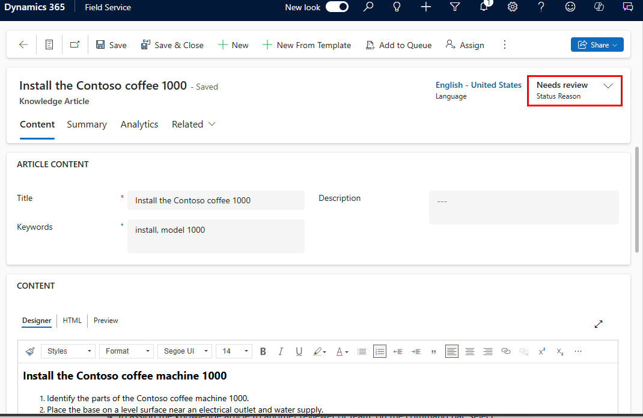Open the font color picker
Image resolution: width=643 pixels, height=418 pixels.
[x=342, y=351]
